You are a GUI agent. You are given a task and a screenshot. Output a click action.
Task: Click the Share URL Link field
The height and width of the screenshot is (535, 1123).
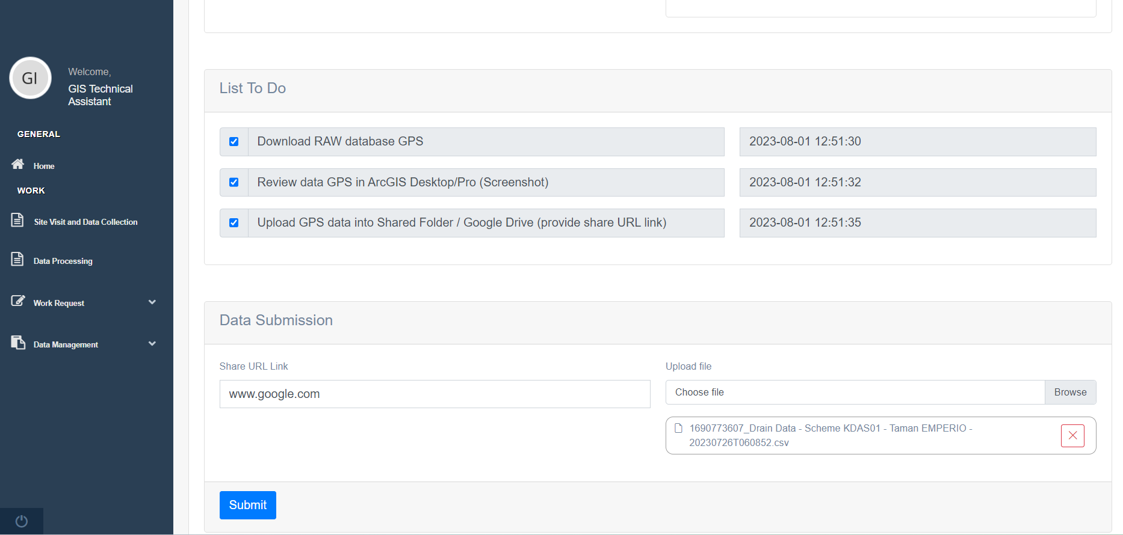point(435,394)
